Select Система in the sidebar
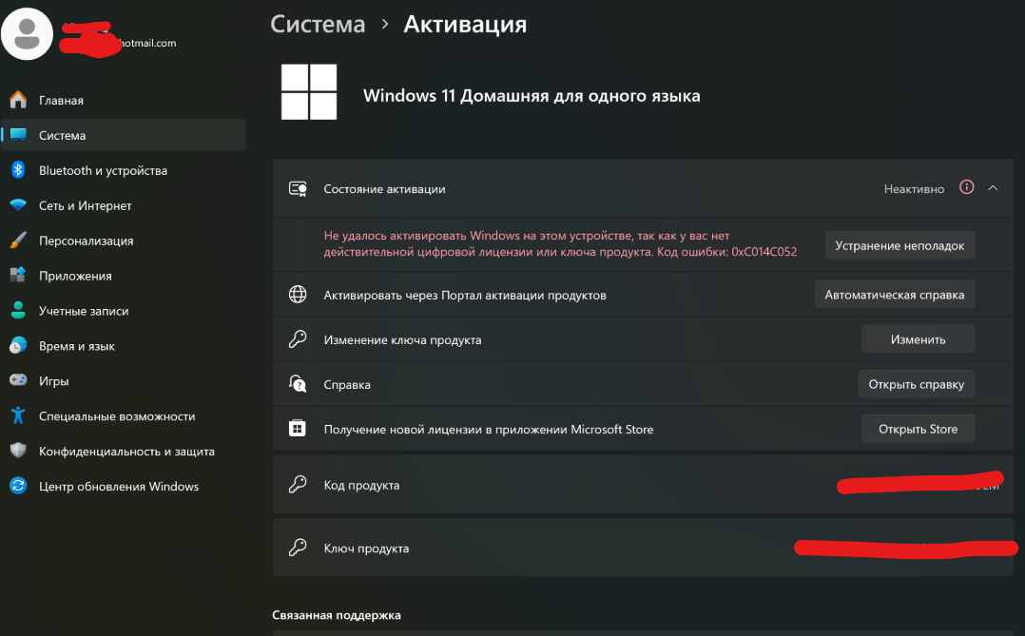The width and height of the screenshot is (1025, 636). (x=124, y=135)
